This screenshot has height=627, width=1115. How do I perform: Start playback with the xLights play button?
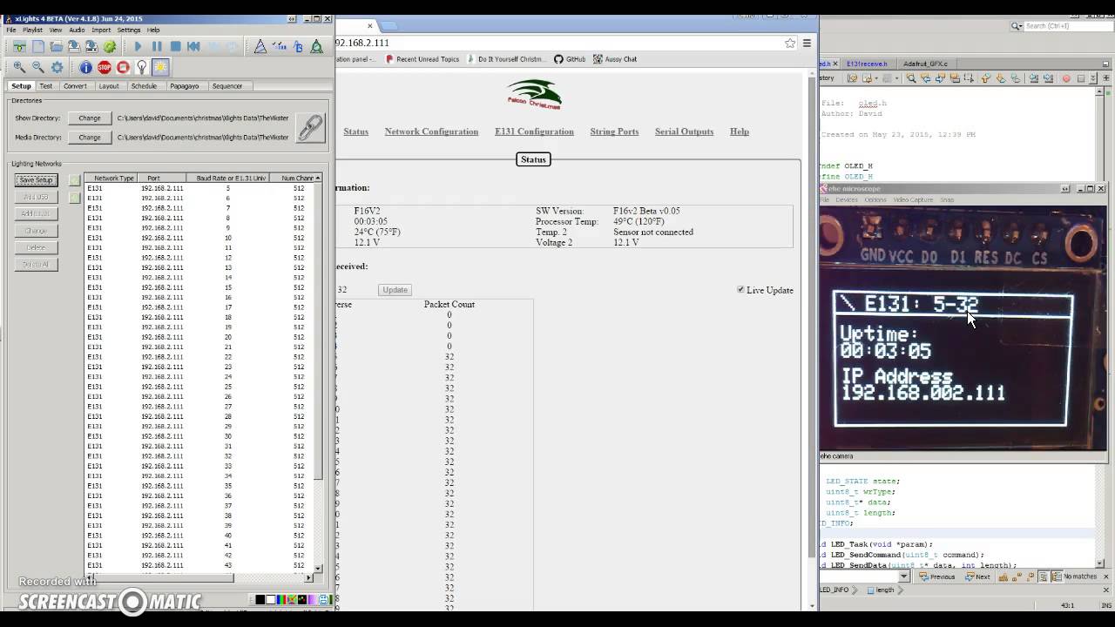click(138, 47)
